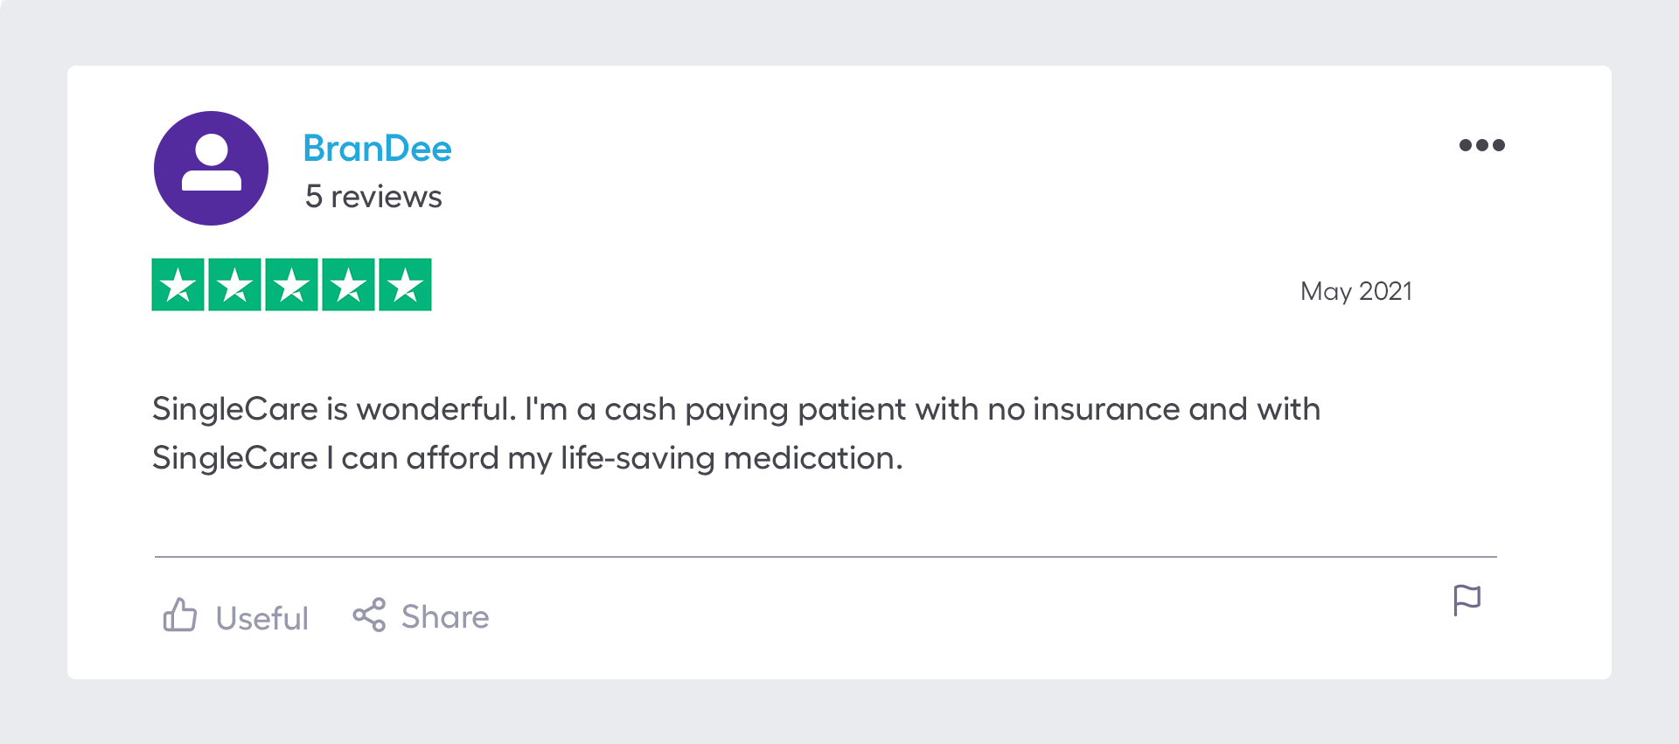Image resolution: width=1679 pixels, height=744 pixels.
Task: Open the three-dot more options menu
Action: (1481, 145)
